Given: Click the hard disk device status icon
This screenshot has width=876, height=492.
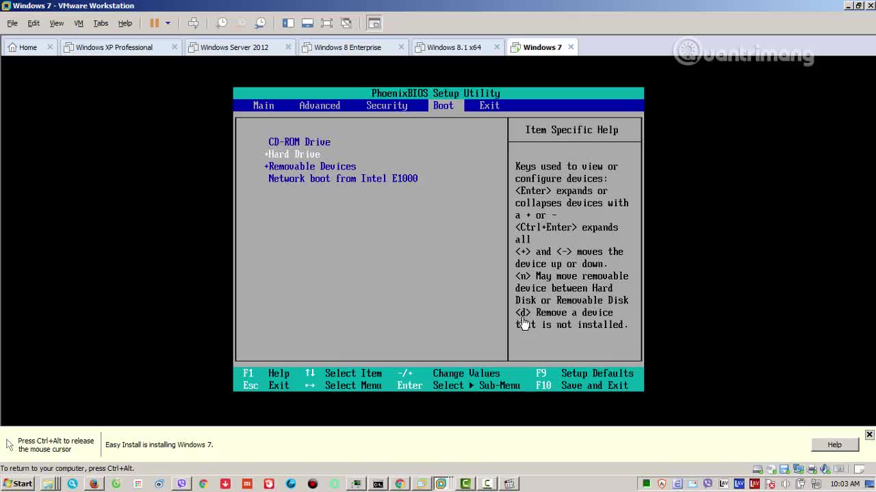Looking at the screenshot, I should [x=758, y=469].
